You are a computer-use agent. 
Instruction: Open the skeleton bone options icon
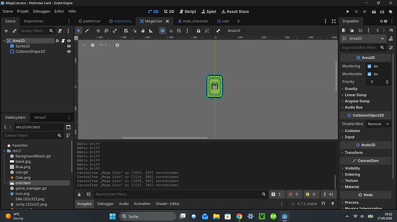tap(218, 31)
